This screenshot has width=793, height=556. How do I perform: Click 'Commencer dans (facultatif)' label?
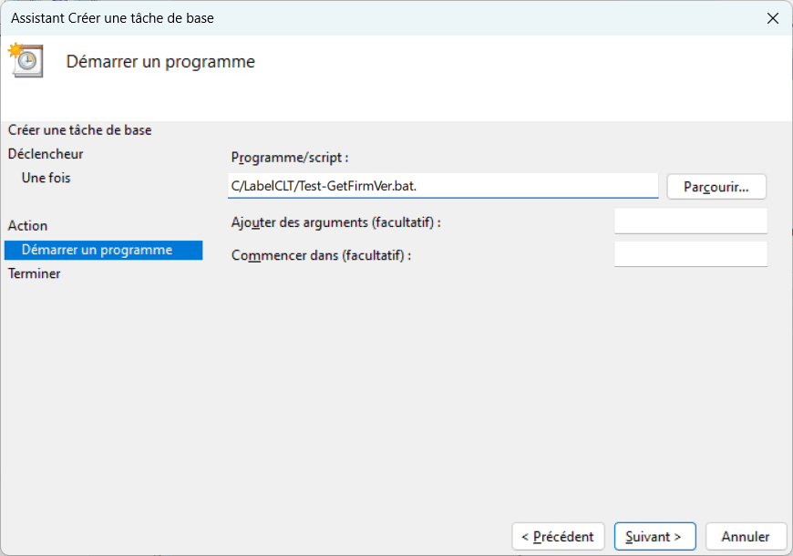click(322, 255)
